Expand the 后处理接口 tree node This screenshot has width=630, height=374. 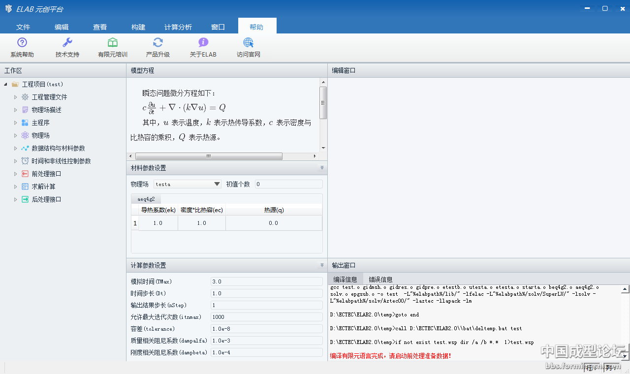coord(15,199)
